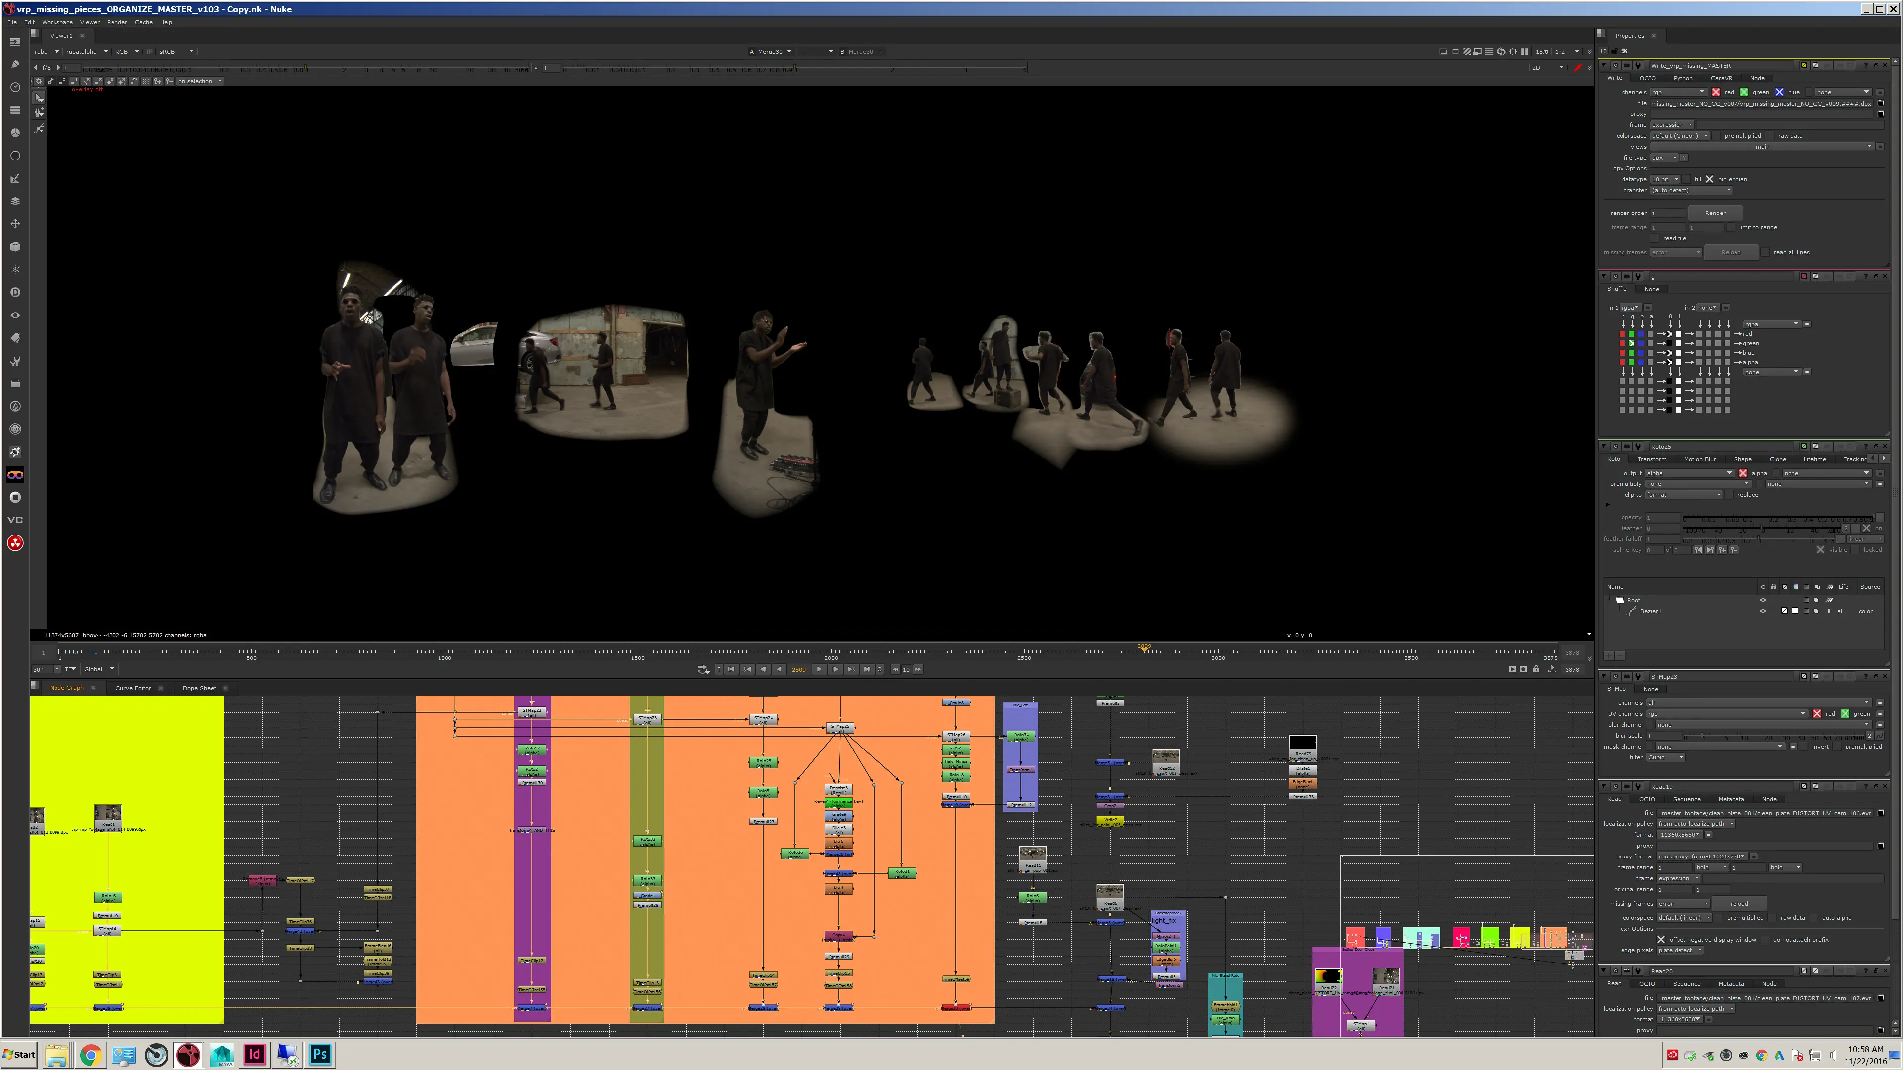Click the Read1 node thumbnail in node graph

[108, 813]
